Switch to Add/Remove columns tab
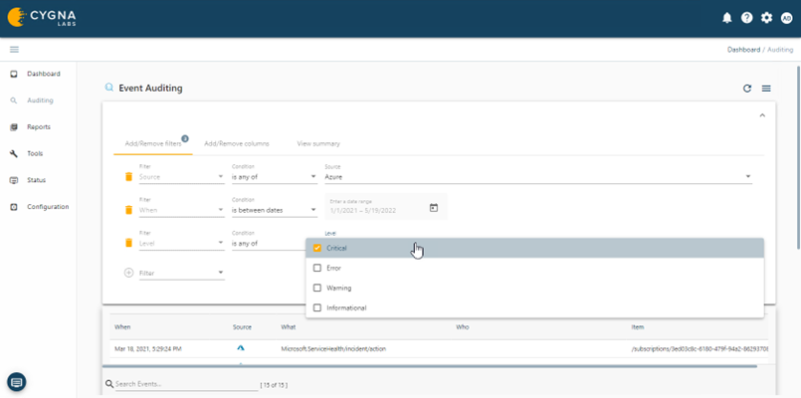This screenshot has width=801, height=398. coord(237,144)
